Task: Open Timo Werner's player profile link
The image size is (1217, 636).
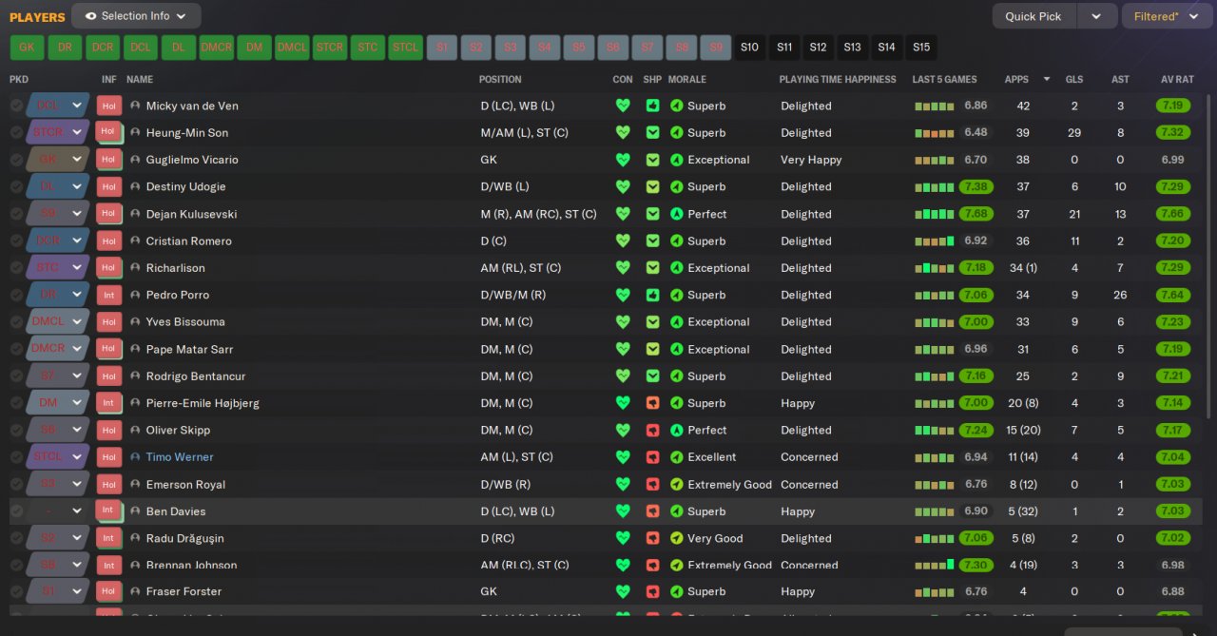Action: pos(180,457)
